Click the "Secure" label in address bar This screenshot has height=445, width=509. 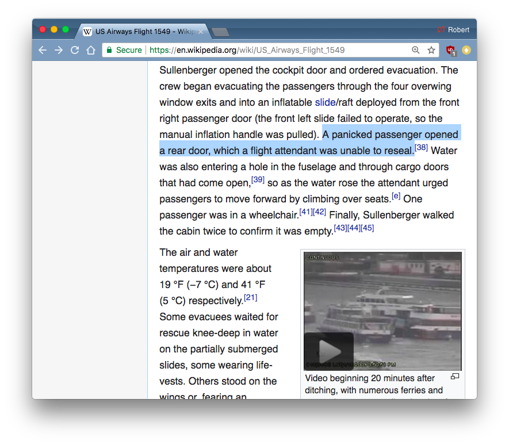129,50
